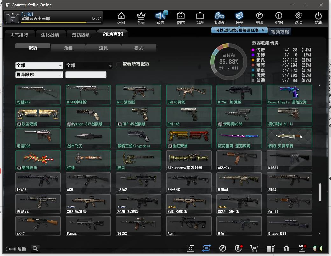
Task: Open the 推荐顺序 sort order dropdown
Action: pyautogui.click(x=39, y=75)
